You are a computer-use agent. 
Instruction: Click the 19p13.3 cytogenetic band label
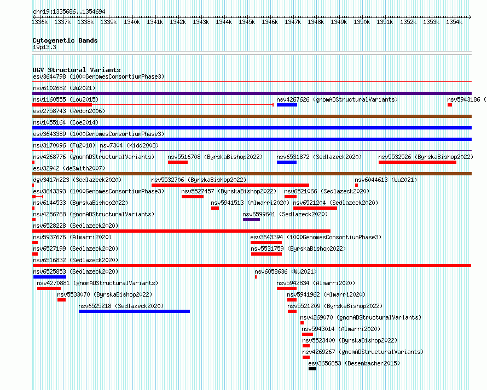point(44,47)
